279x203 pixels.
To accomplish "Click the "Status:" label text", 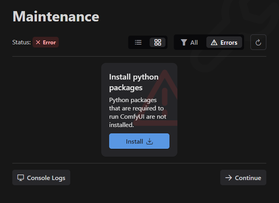I will click(21, 42).
